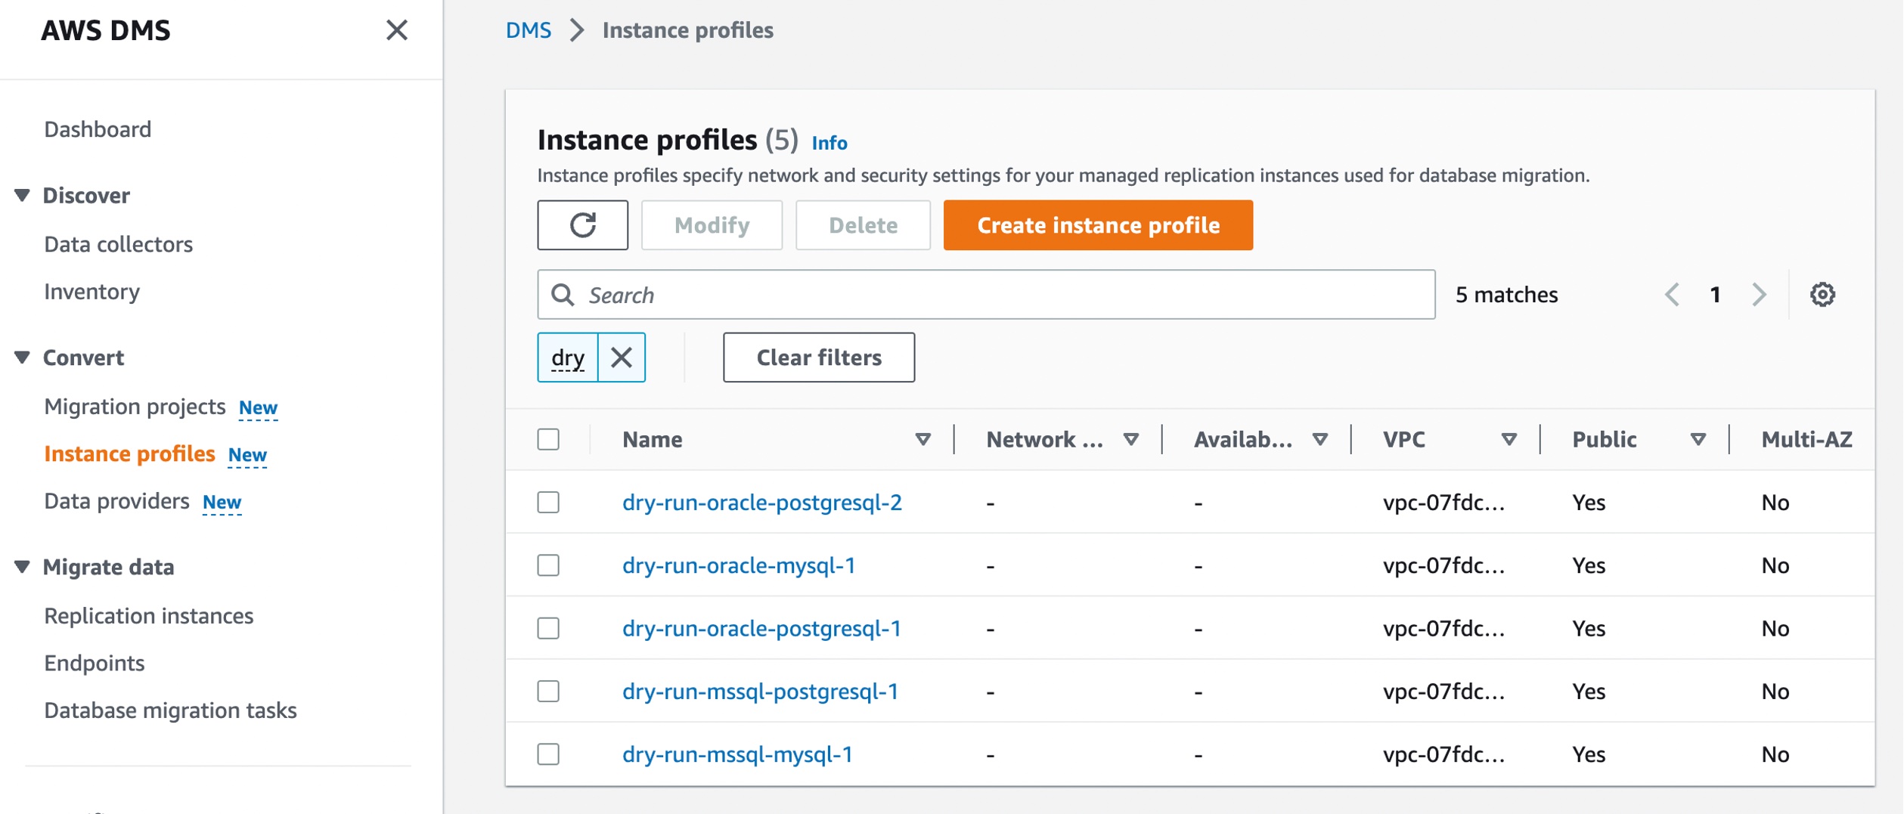
Task: Open Replication instances page
Action: tap(149, 616)
